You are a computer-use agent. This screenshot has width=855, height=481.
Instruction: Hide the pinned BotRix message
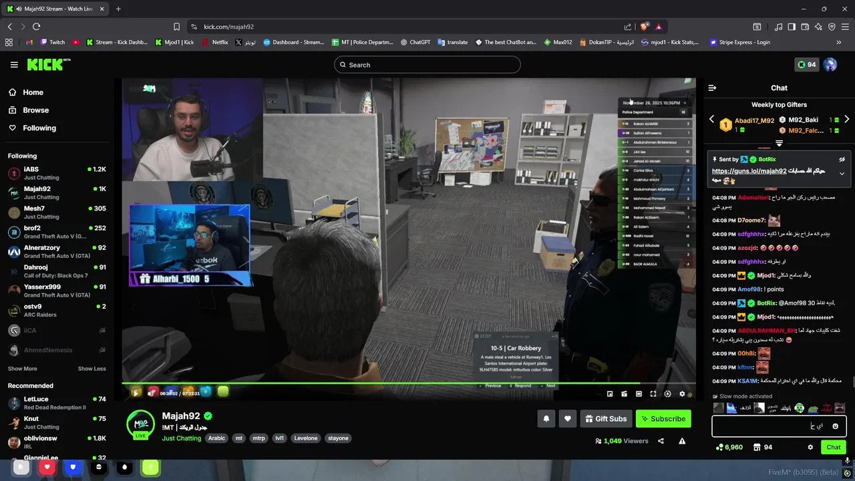point(842,160)
